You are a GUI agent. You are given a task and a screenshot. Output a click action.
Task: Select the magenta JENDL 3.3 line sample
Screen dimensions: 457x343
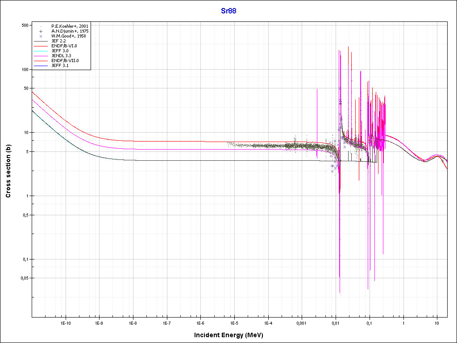coord(41,56)
